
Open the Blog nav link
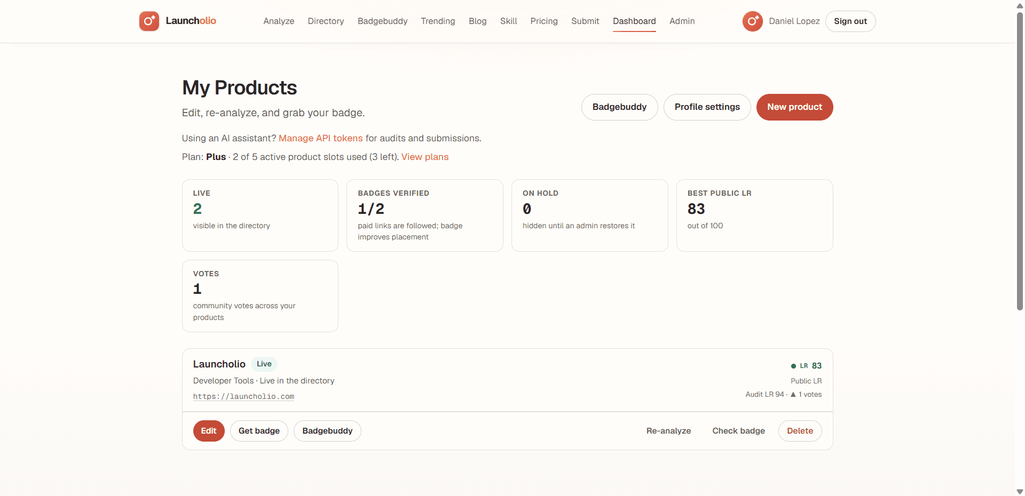pos(477,21)
